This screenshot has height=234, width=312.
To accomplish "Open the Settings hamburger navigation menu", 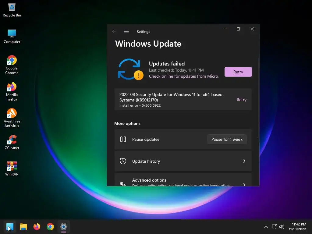I will click(x=126, y=31).
